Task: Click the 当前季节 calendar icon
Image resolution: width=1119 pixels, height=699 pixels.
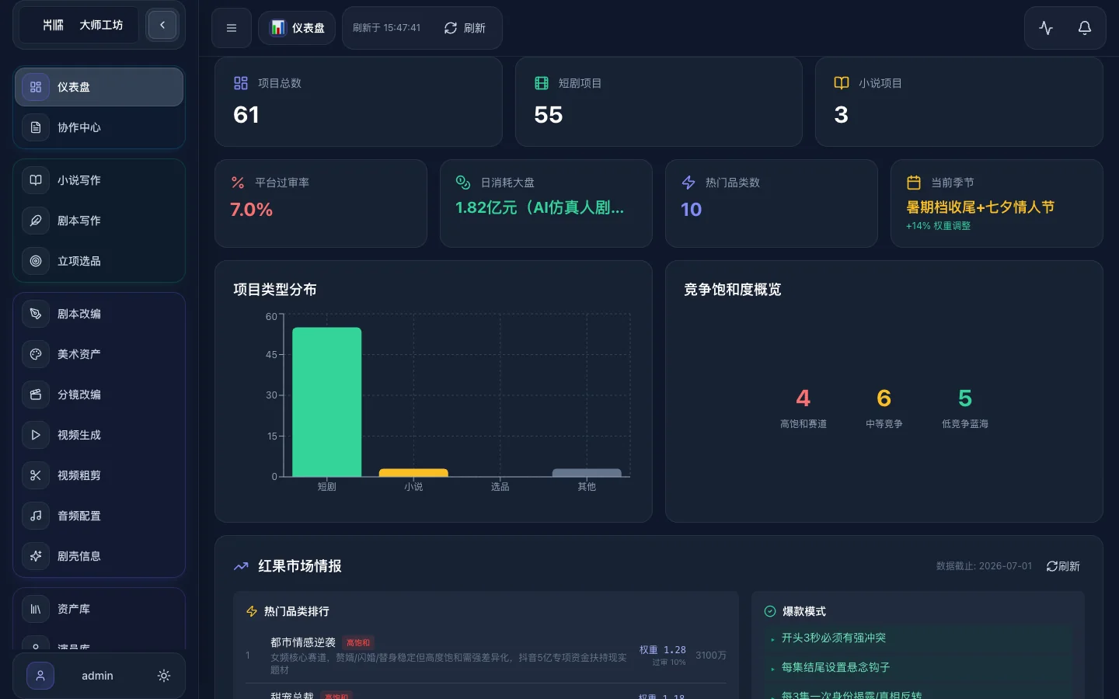Action: coord(914,183)
